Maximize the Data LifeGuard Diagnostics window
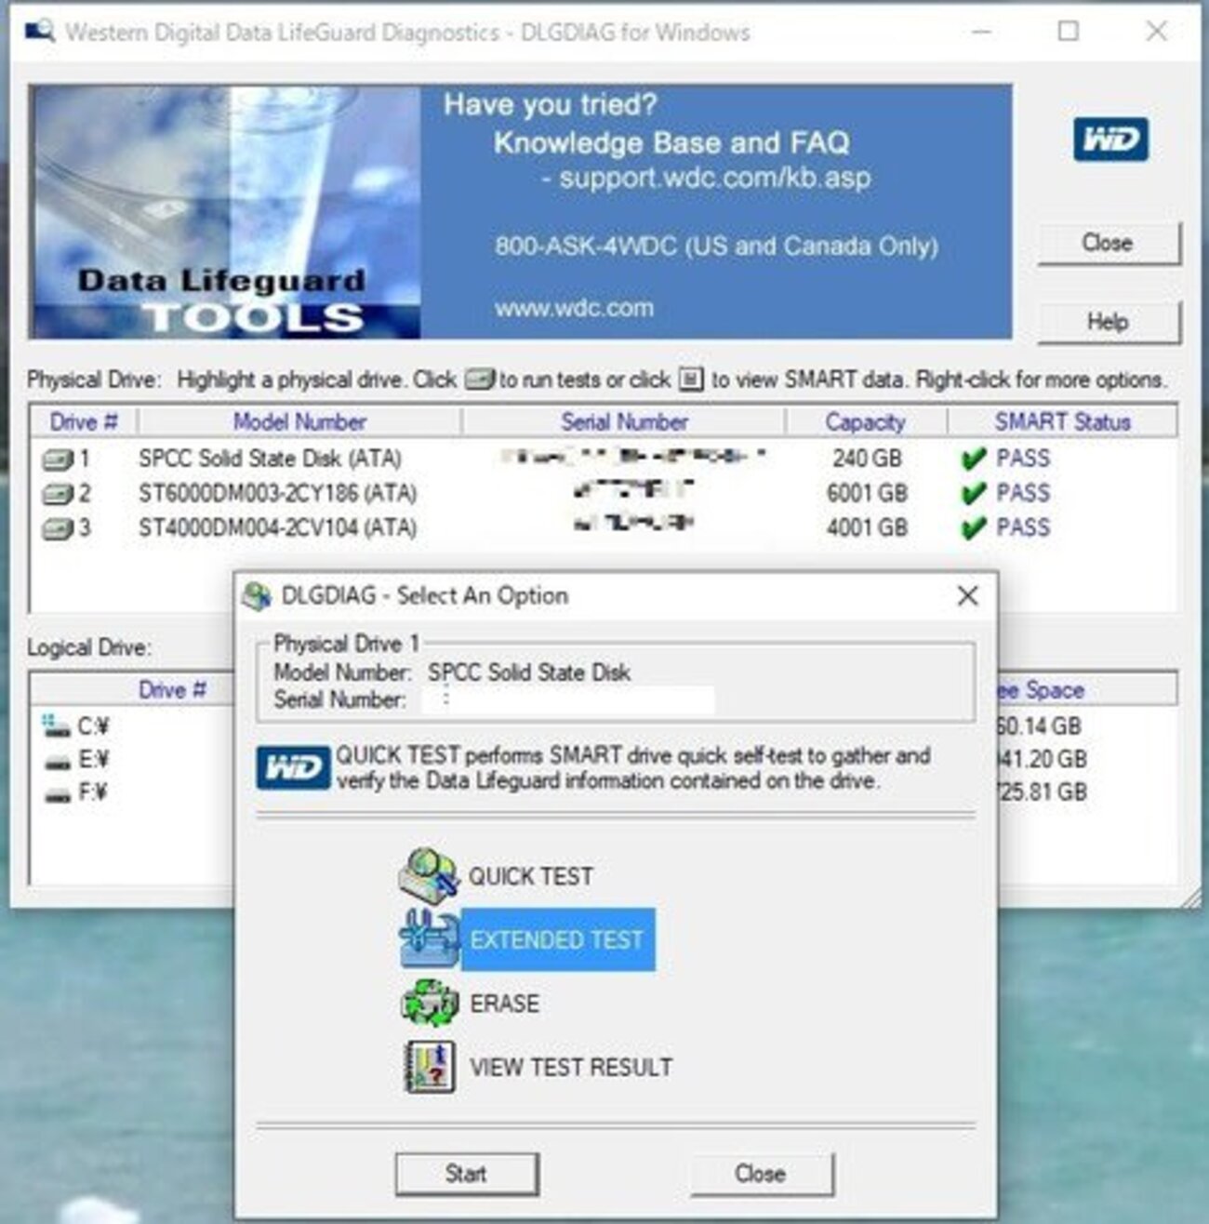 [x=1069, y=32]
